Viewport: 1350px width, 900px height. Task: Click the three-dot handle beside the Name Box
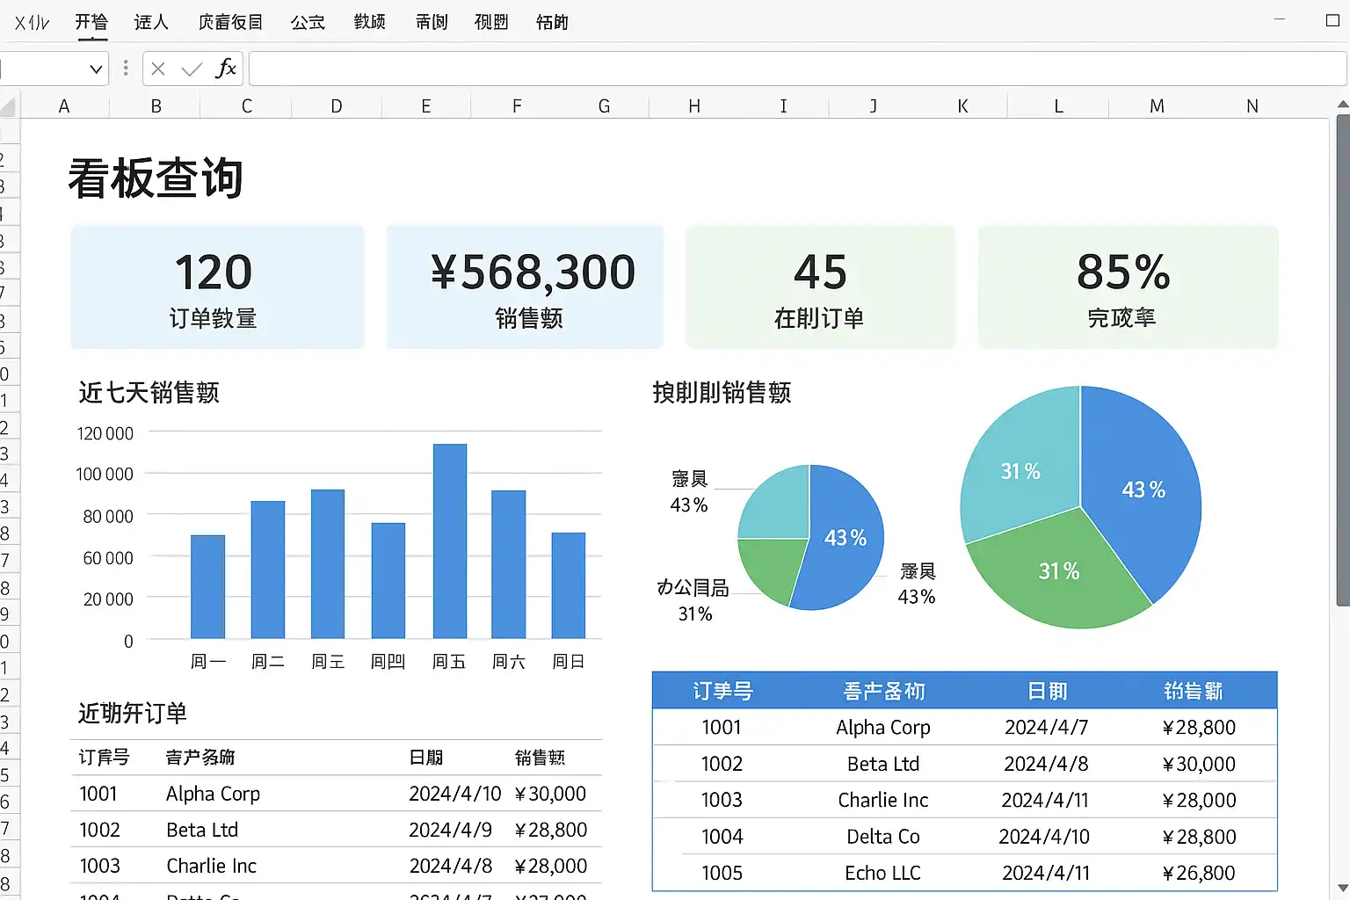click(x=126, y=69)
